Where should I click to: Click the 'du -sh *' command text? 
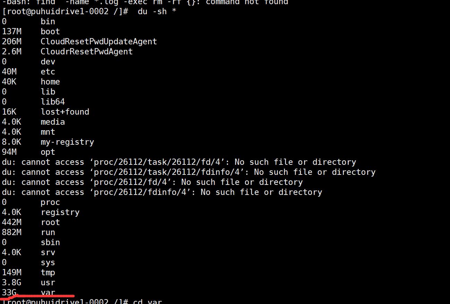coord(157,11)
